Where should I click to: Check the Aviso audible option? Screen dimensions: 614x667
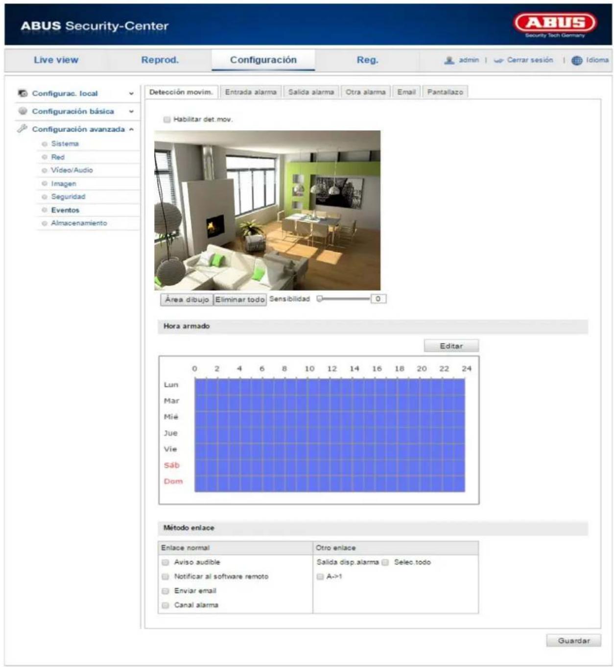165,562
